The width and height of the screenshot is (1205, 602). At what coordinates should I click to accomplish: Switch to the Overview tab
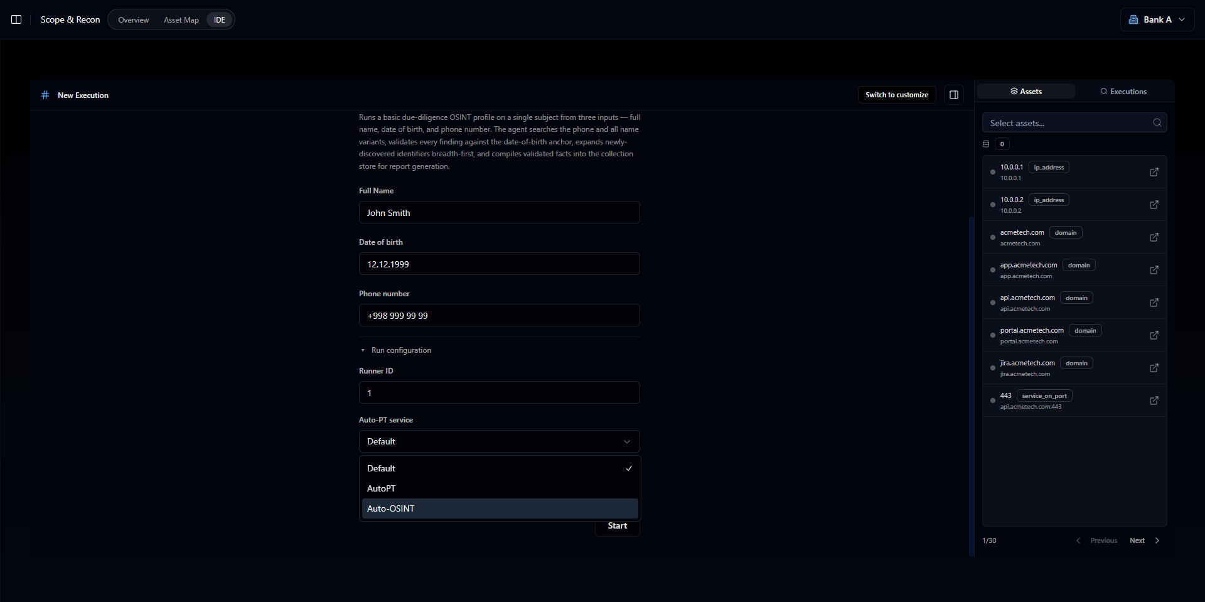click(x=134, y=19)
